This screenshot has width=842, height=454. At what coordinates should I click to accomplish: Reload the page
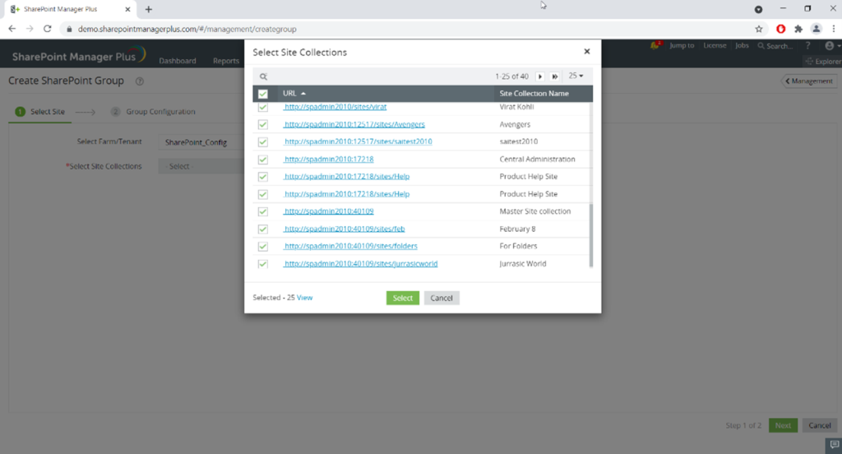pos(47,29)
